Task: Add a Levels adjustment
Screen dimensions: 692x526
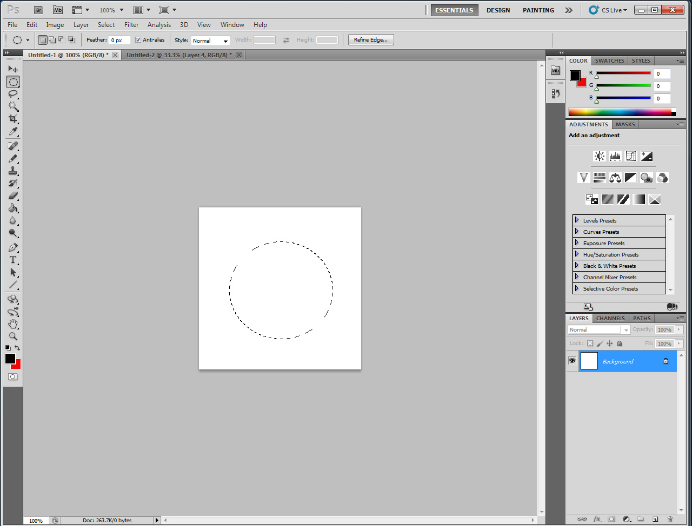Action: click(615, 156)
